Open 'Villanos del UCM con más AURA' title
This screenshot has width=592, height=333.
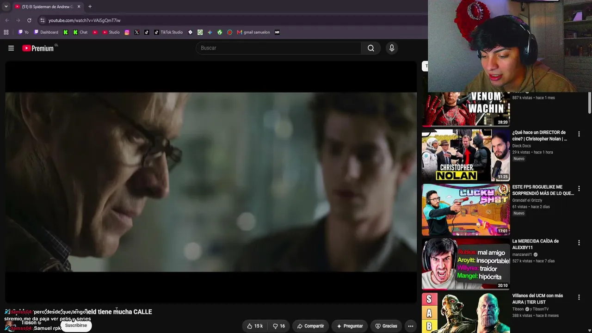(x=537, y=299)
